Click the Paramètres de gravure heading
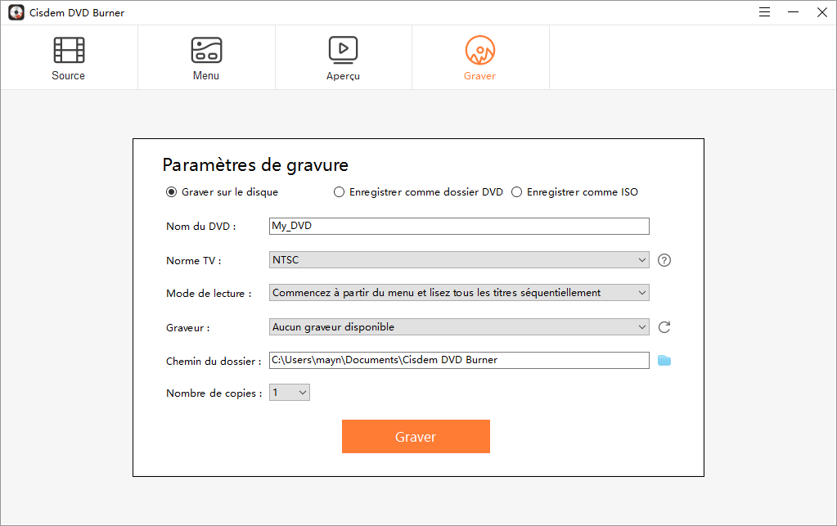 [x=255, y=165]
